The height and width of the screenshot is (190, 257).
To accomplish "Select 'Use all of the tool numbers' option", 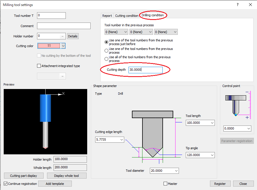I will click(x=107, y=59).
